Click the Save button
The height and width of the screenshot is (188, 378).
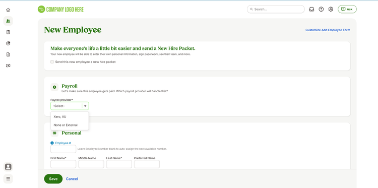pyautogui.click(x=53, y=179)
